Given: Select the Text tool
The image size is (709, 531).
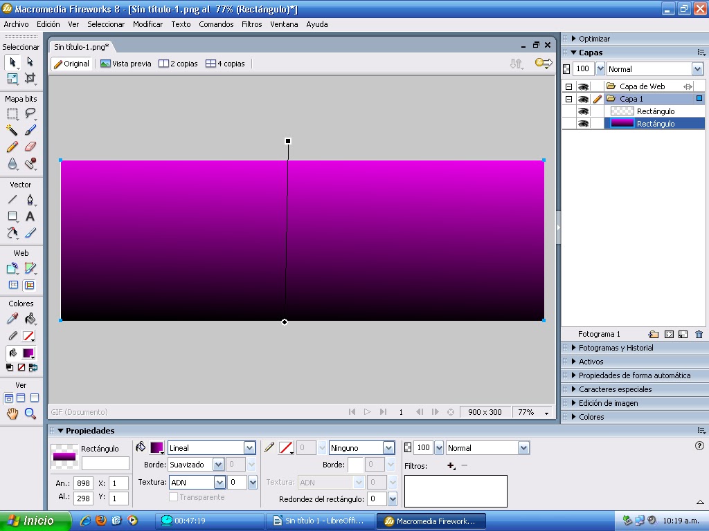Looking at the screenshot, I should point(30,216).
